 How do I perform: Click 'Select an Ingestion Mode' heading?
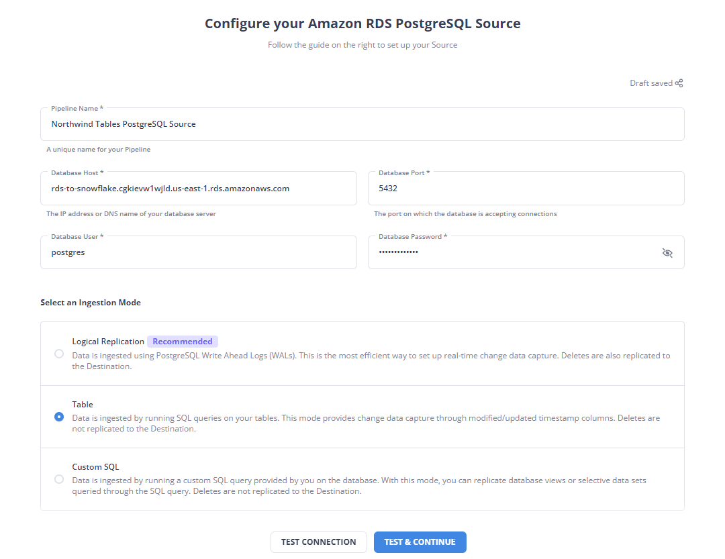pos(91,303)
